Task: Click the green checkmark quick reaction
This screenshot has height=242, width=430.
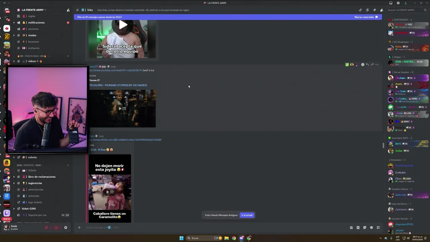Action: tap(347, 65)
